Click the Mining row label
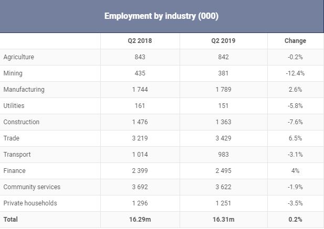The height and width of the screenshot is (229, 324). (x=13, y=73)
